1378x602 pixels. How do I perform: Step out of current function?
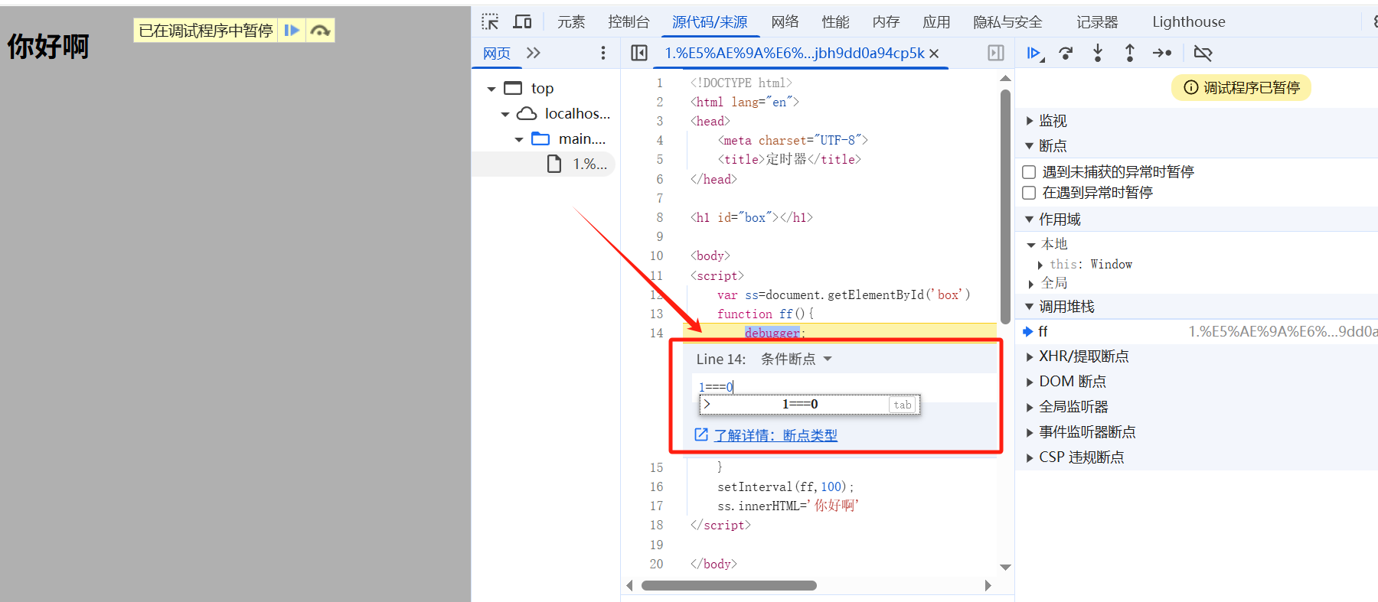(x=1130, y=53)
